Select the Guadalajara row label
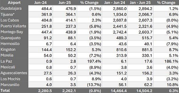The width and height of the screenshot is (179, 93). (x=11, y=8)
